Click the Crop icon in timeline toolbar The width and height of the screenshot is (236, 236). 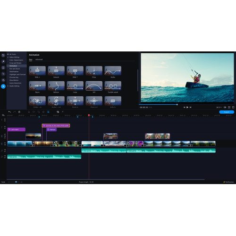39,112
